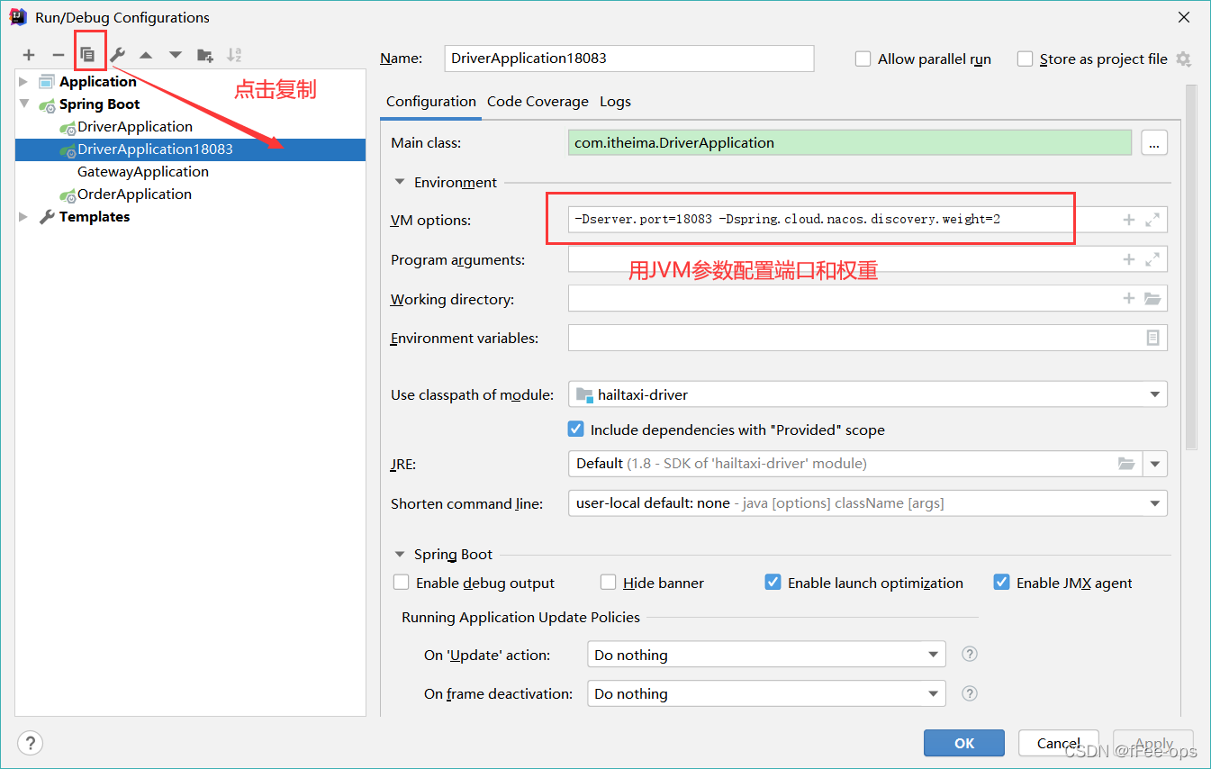Browse main class with ellipsis button
Viewport: 1211px width, 769px height.
click(x=1154, y=142)
